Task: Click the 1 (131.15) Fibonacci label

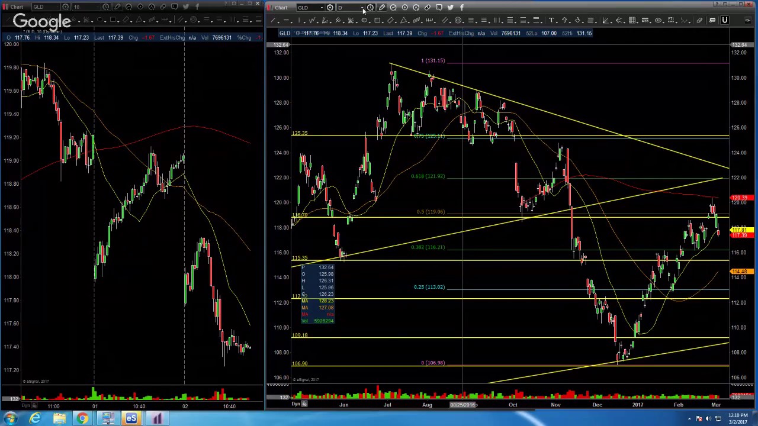Action: 433,61
